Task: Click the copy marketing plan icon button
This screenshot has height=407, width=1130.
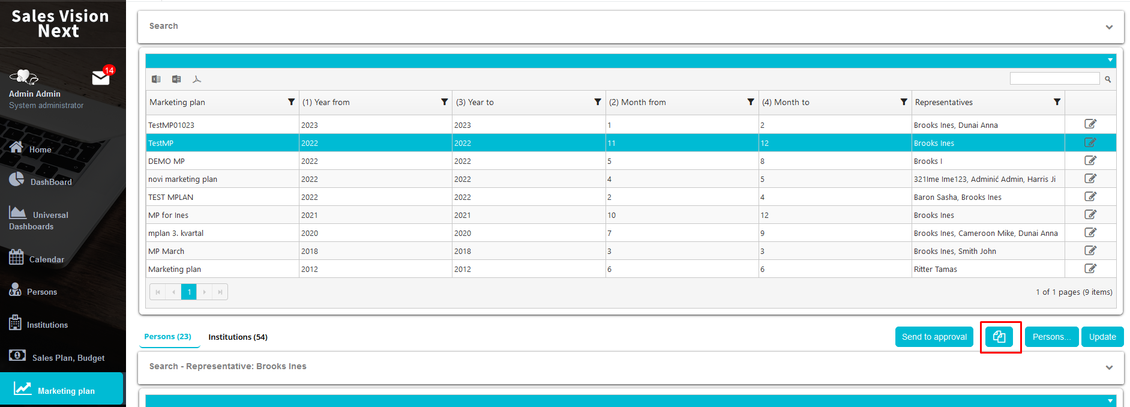Action: click(999, 337)
